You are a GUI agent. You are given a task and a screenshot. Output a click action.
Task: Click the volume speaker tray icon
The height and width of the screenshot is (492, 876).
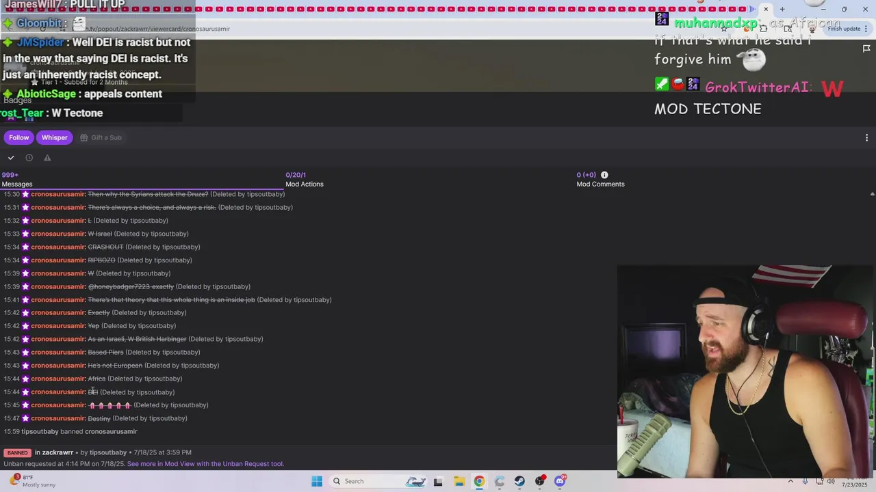832,481
